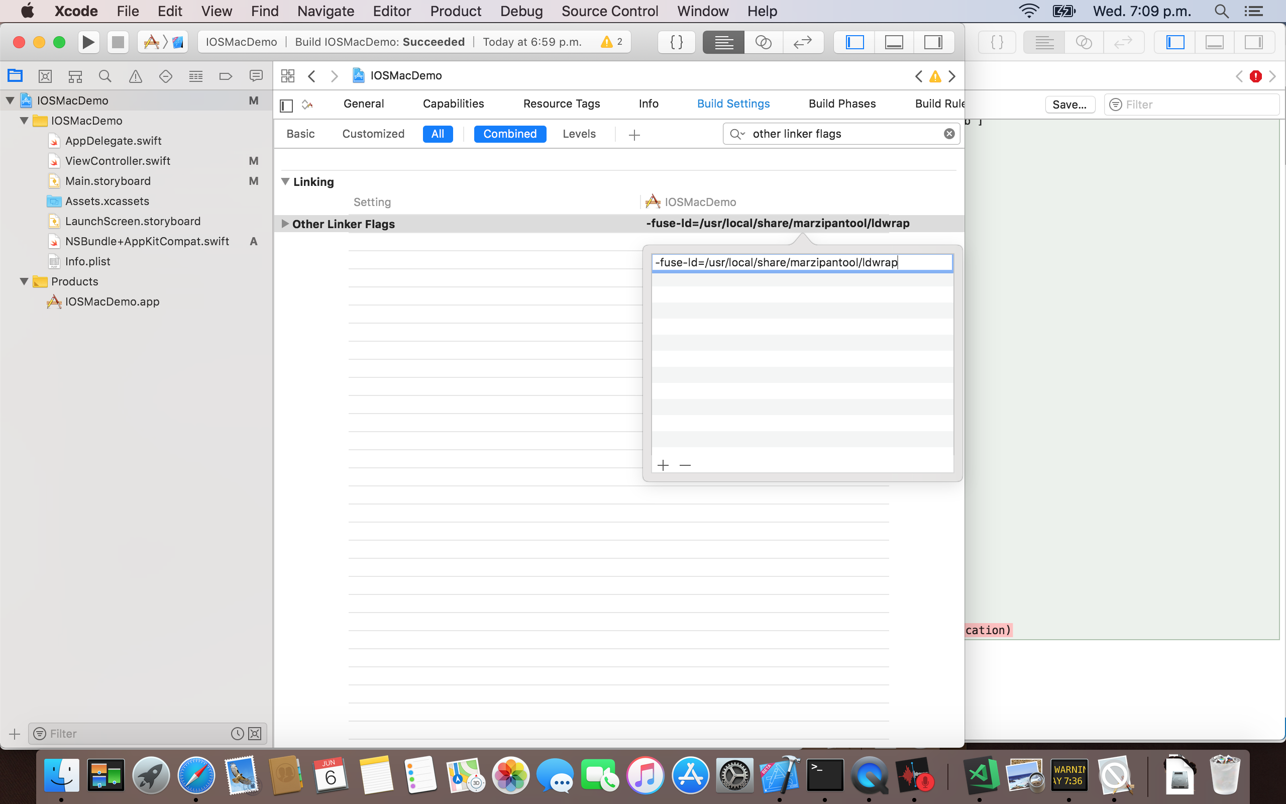
Task: Switch to Levels view
Action: point(579,134)
